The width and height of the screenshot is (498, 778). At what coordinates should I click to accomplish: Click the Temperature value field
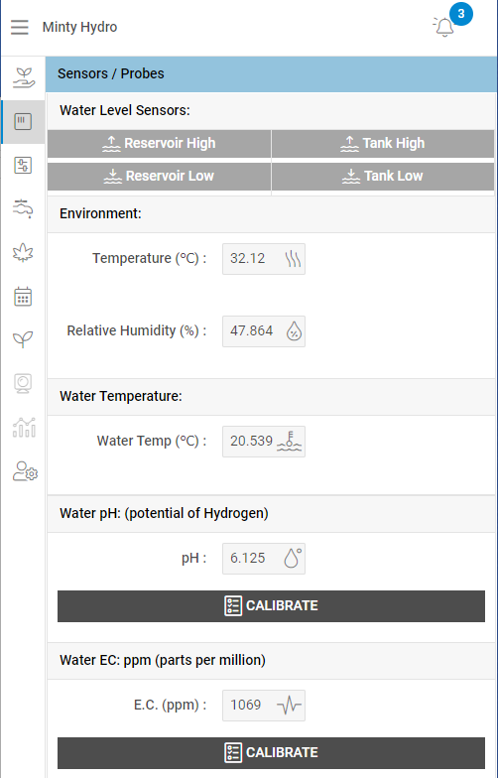tap(264, 258)
